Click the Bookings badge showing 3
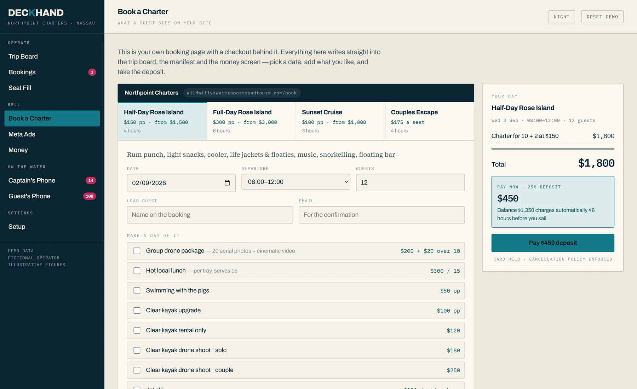637x389 pixels. [92, 72]
